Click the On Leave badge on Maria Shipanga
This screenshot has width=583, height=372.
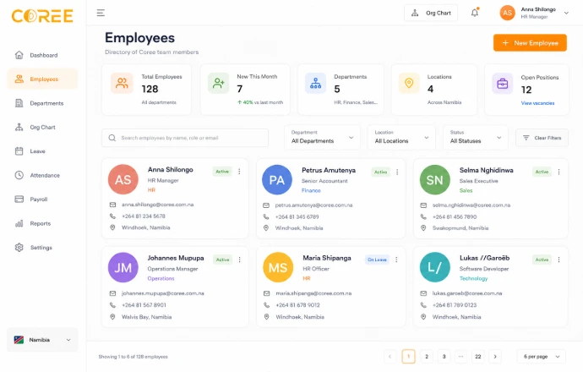[x=377, y=260]
